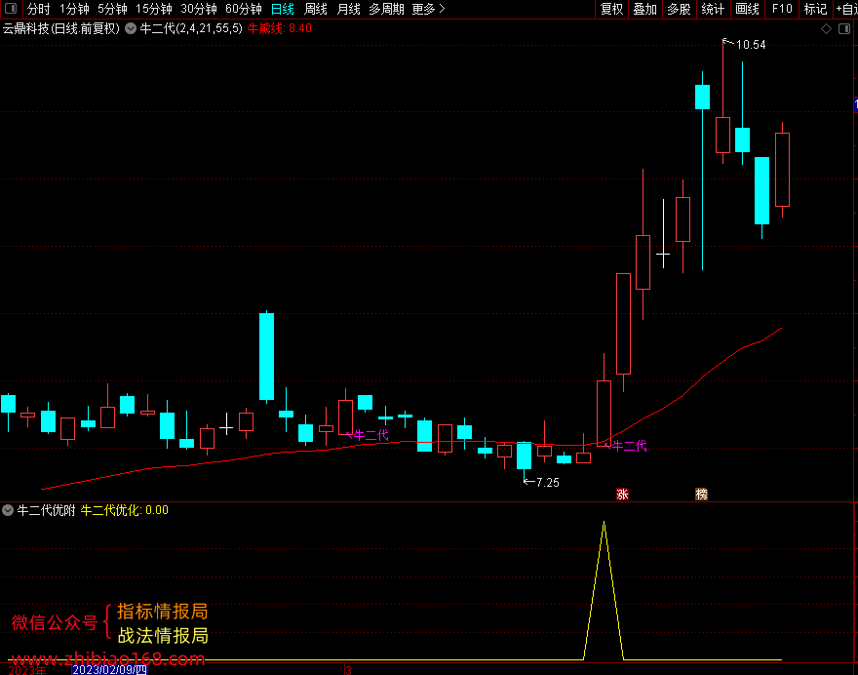The width and height of the screenshot is (858, 675).
Task: Toggle the side panel icon at top-right
Action: 844,29
